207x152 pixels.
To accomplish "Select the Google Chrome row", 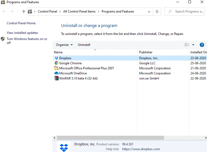I will point(130,63).
